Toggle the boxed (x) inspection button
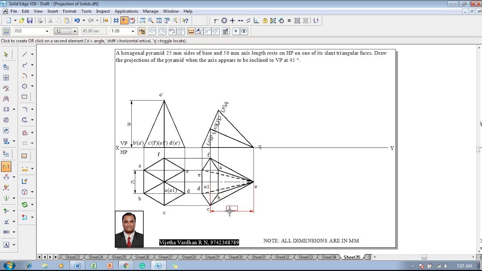The height and width of the screenshot is (271, 482). click(x=244, y=31)
